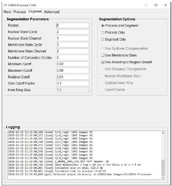Click the 'Estimated time to process' log line
This screenshot has height=186, width=172.
coord(57,171)
